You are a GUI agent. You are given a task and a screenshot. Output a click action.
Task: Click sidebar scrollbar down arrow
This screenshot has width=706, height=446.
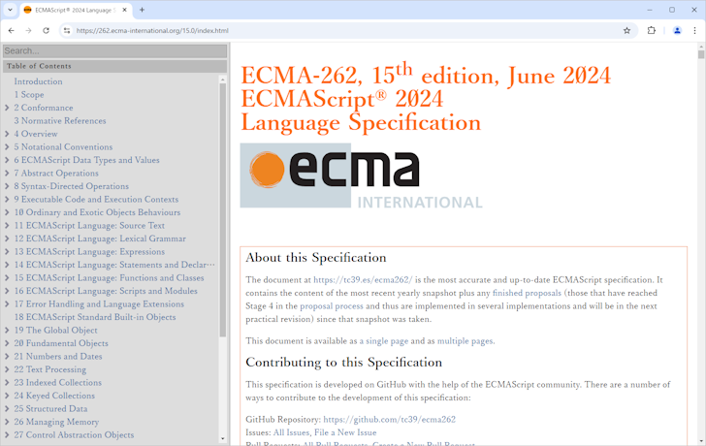point(222,439)
